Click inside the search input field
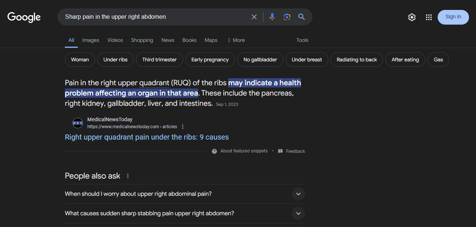The height and width of the screenshot is (227, 476). click(155, 17)
